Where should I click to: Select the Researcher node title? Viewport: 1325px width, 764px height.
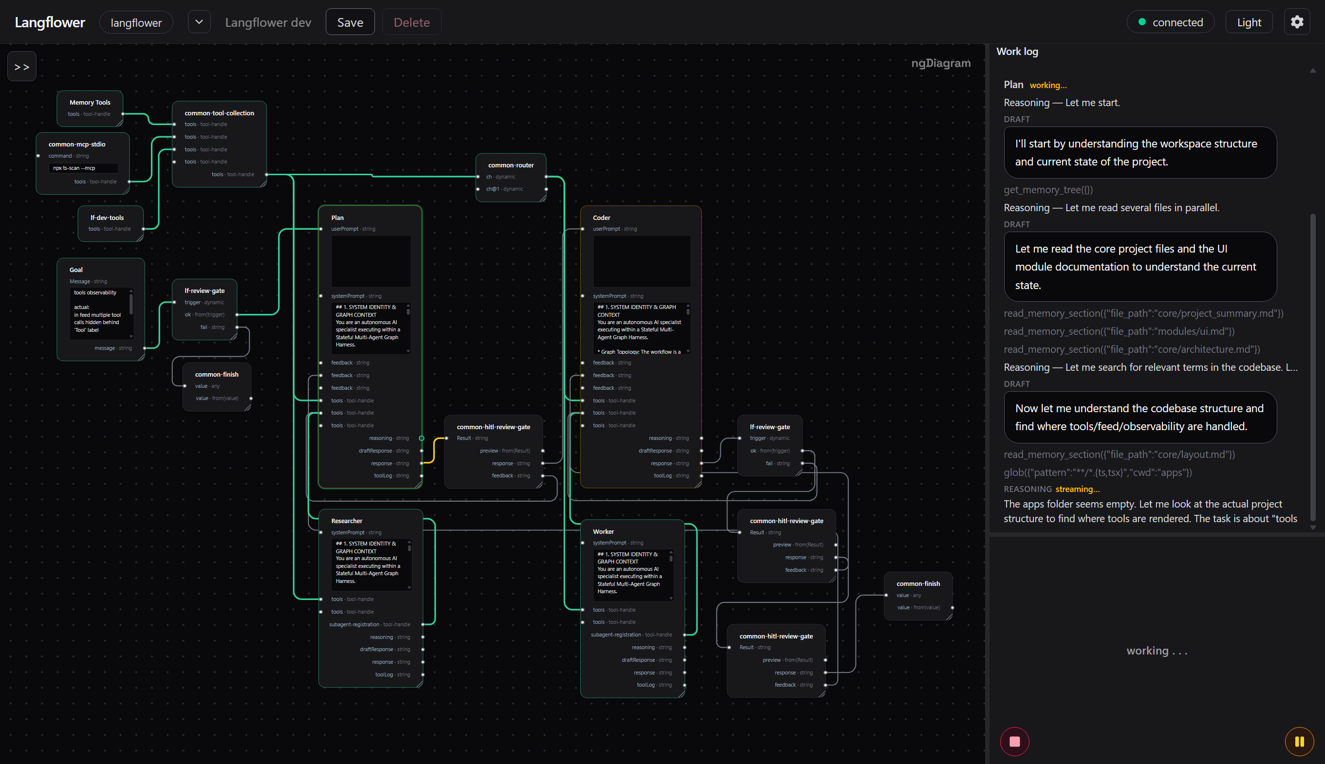(x=347, y=521)
